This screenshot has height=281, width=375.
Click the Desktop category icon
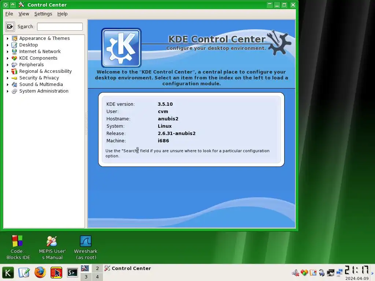[x=14, y=45]
